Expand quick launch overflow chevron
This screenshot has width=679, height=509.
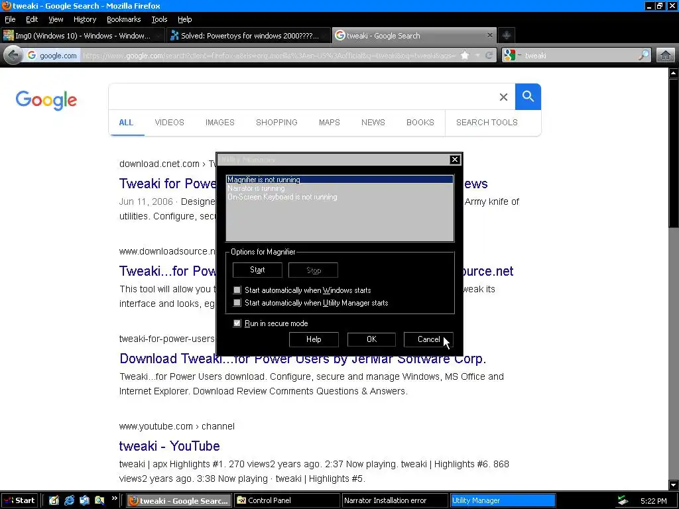click(114, 498)
